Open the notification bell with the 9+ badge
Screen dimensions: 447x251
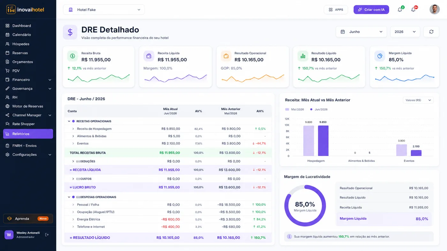coord(413,10)
